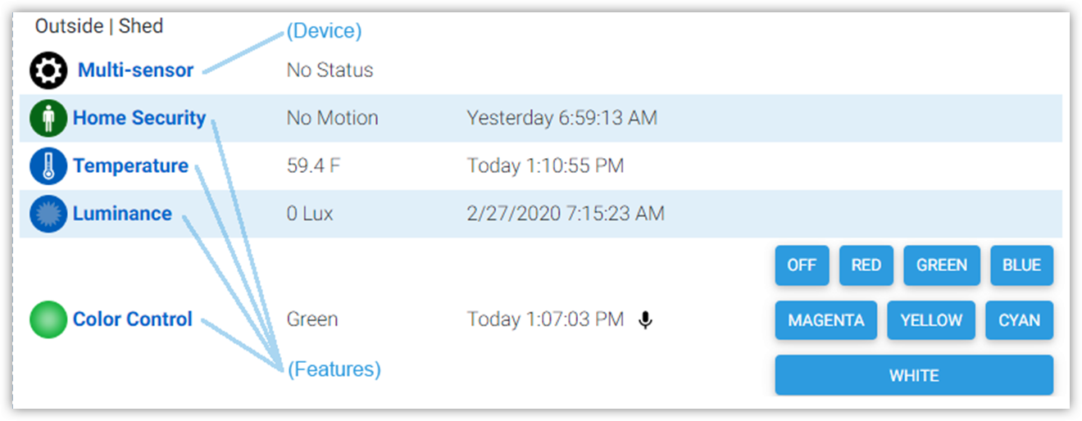This screenshot has width=1082, height=421.
Task: Open the Multi-sensor device link
Action: click(135, 70)
